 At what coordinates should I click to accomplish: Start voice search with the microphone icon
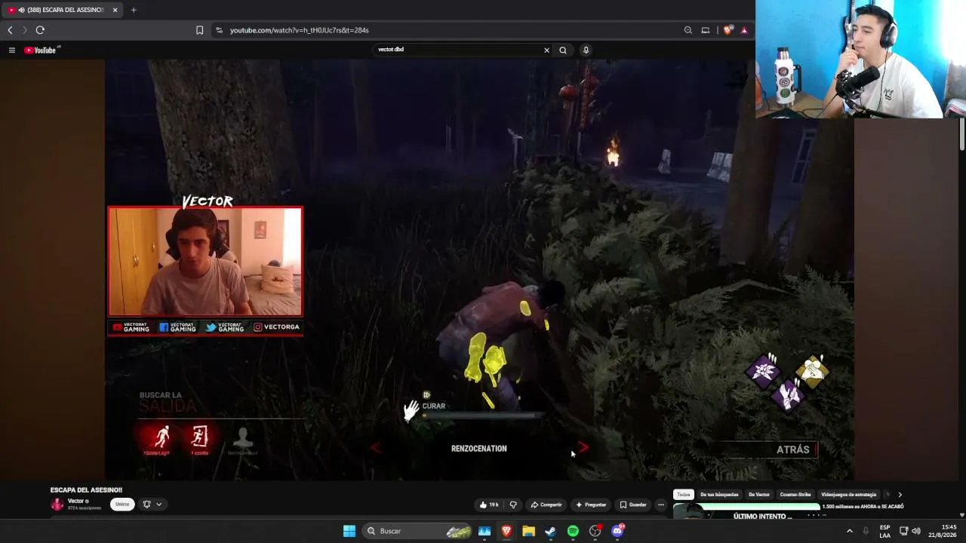tap(586, 50)
